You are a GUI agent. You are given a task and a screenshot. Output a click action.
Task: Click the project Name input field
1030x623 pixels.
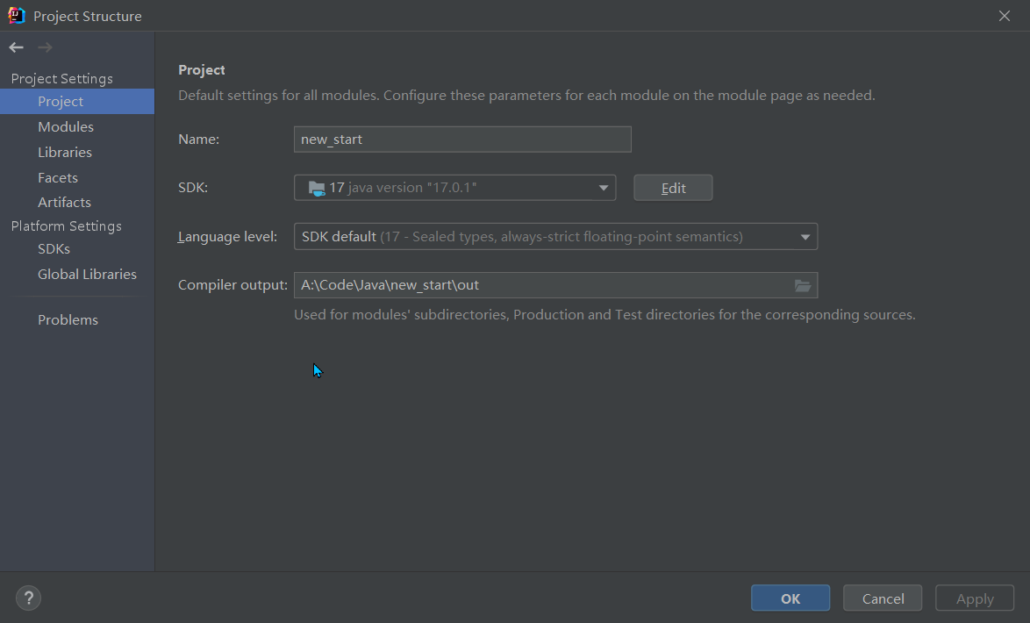click(x=462, y=140)
